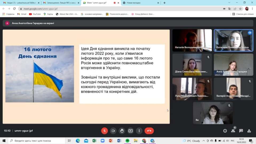
Task: Leave the call with red hang-up button
Action: coord(149,131)
